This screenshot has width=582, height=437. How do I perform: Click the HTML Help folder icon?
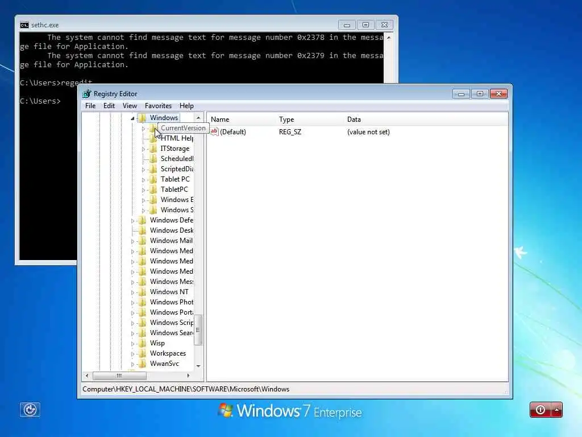[153, 139]
